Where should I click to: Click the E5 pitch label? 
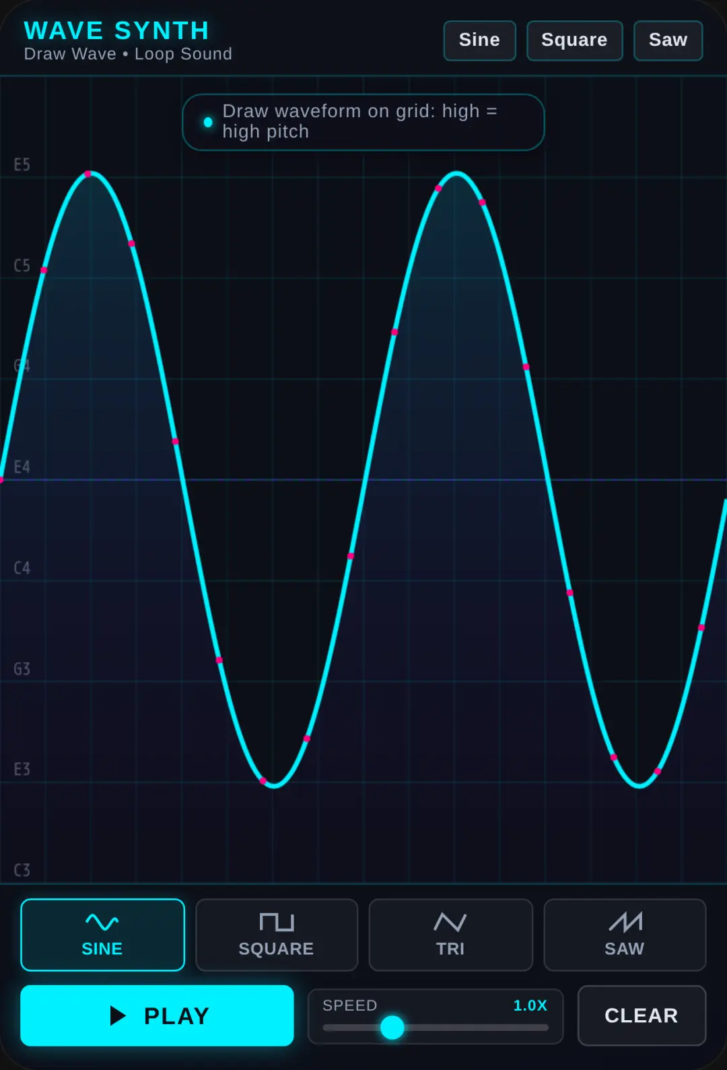[x=22, y=165]
